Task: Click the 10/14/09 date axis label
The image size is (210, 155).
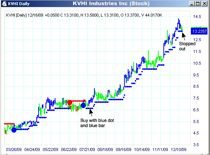Action: point(142,149)
